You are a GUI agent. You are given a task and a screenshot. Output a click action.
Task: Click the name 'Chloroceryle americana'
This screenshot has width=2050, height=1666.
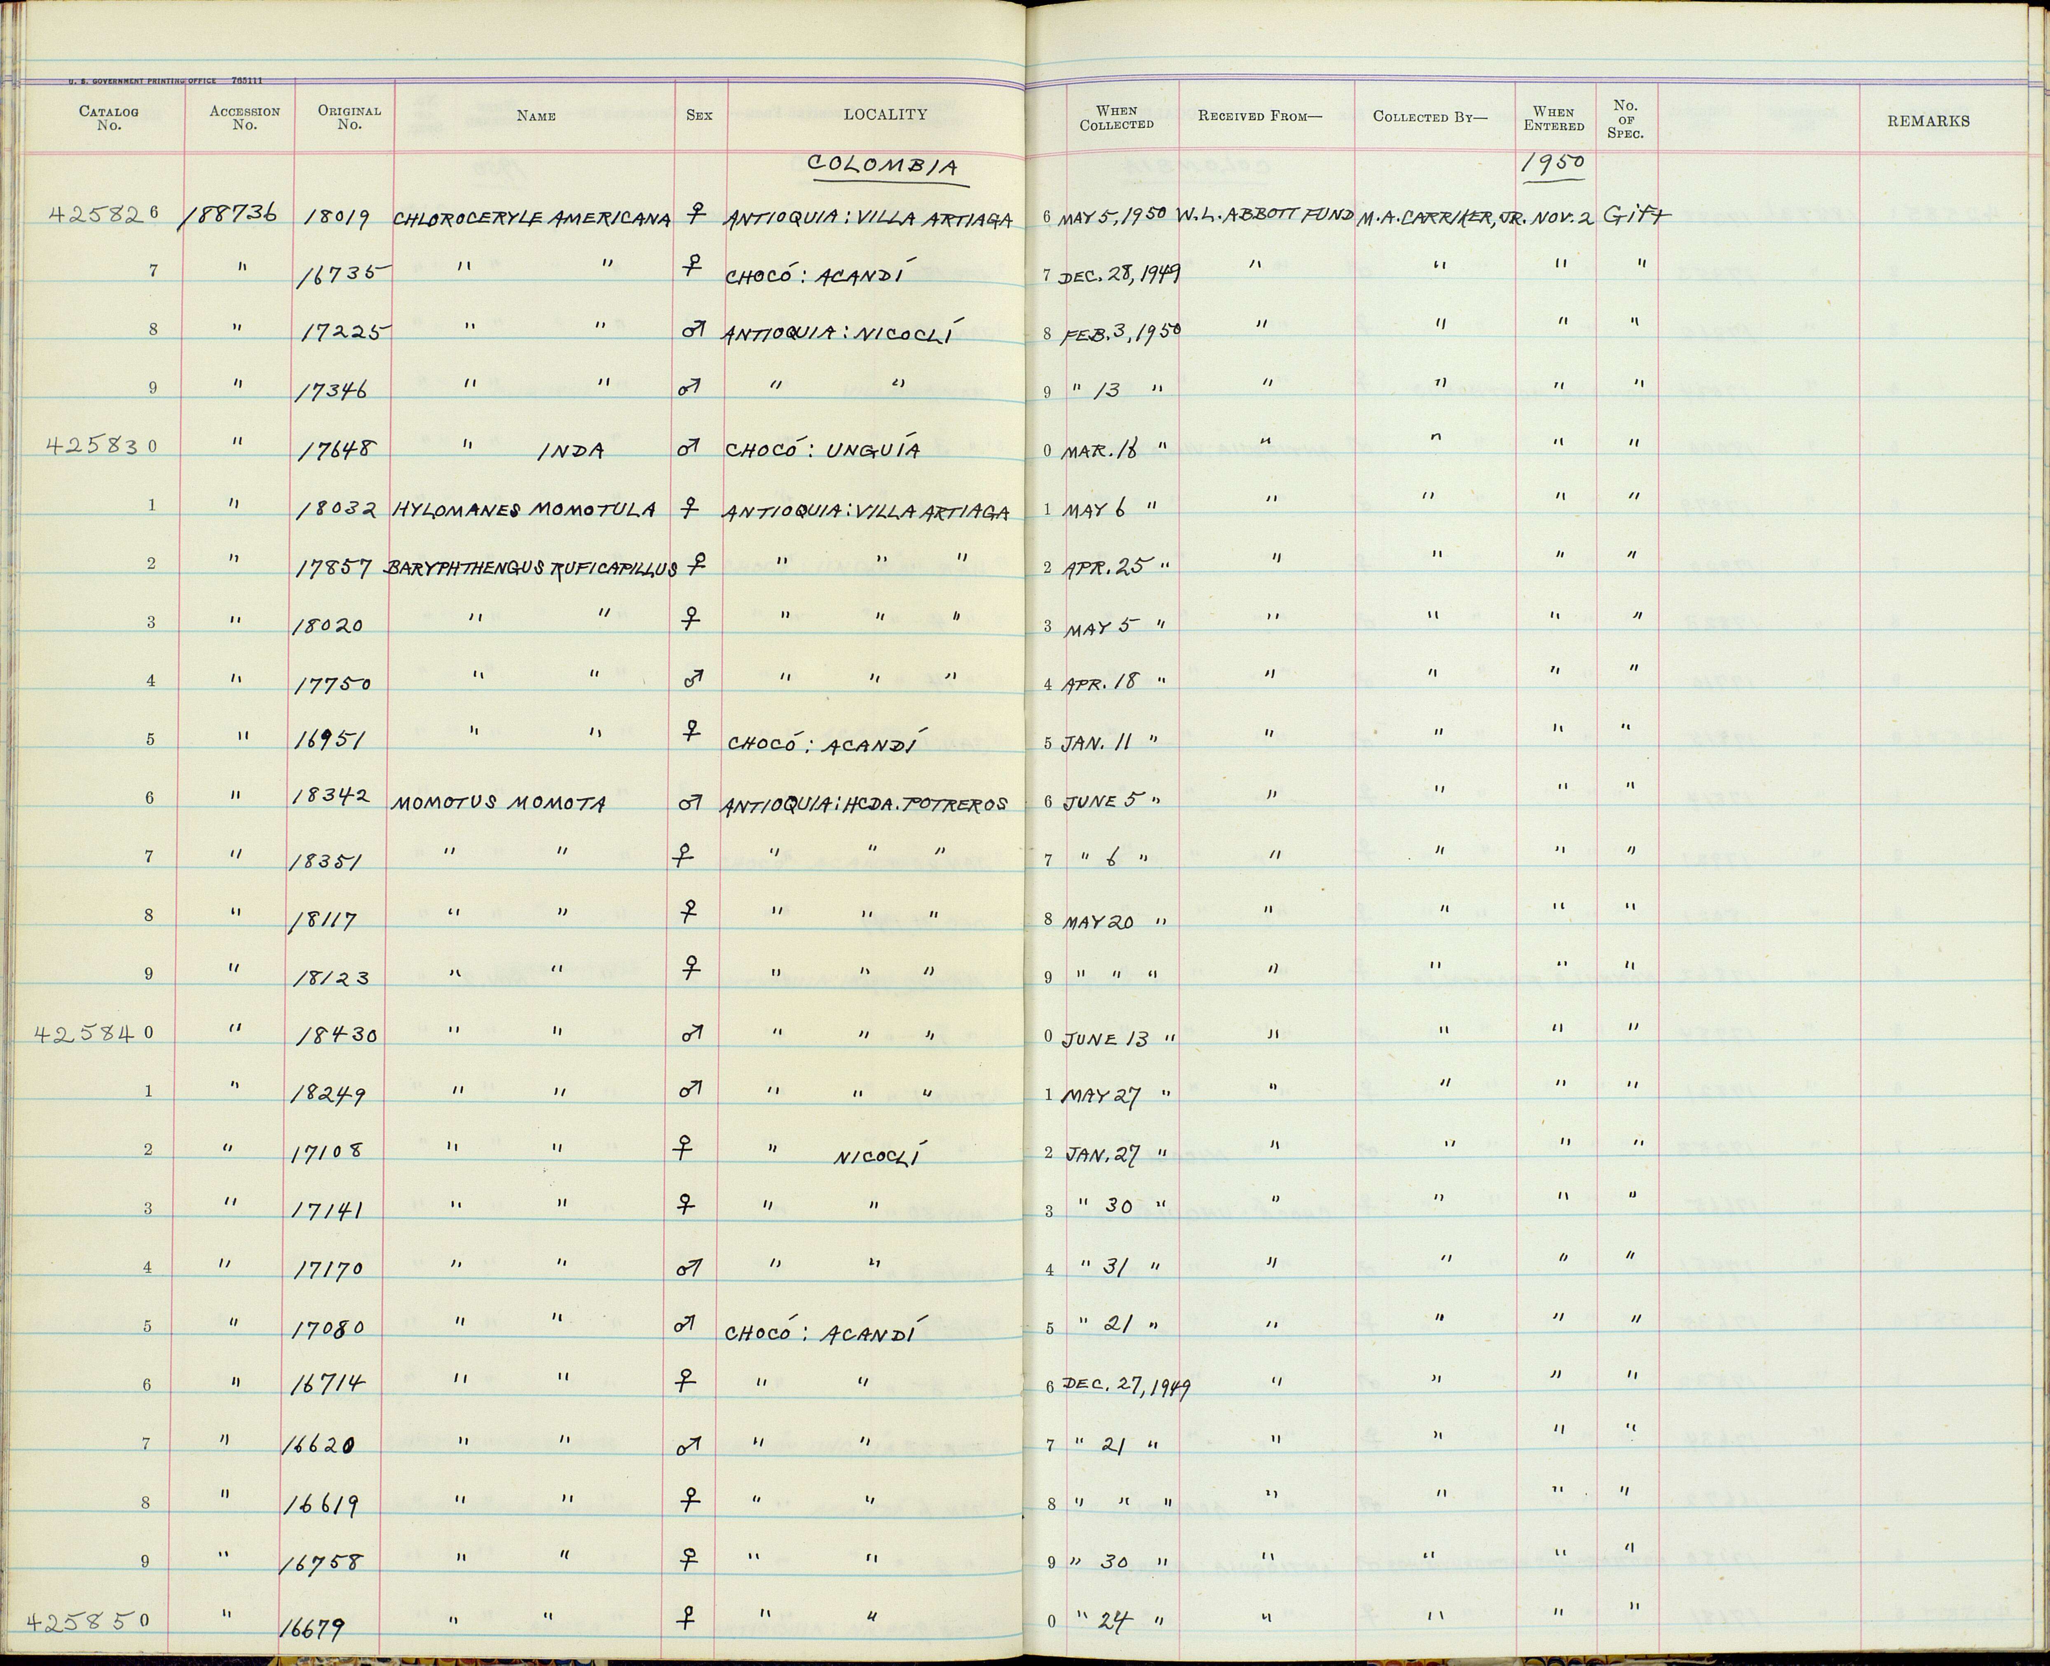[x=531, y=219]
